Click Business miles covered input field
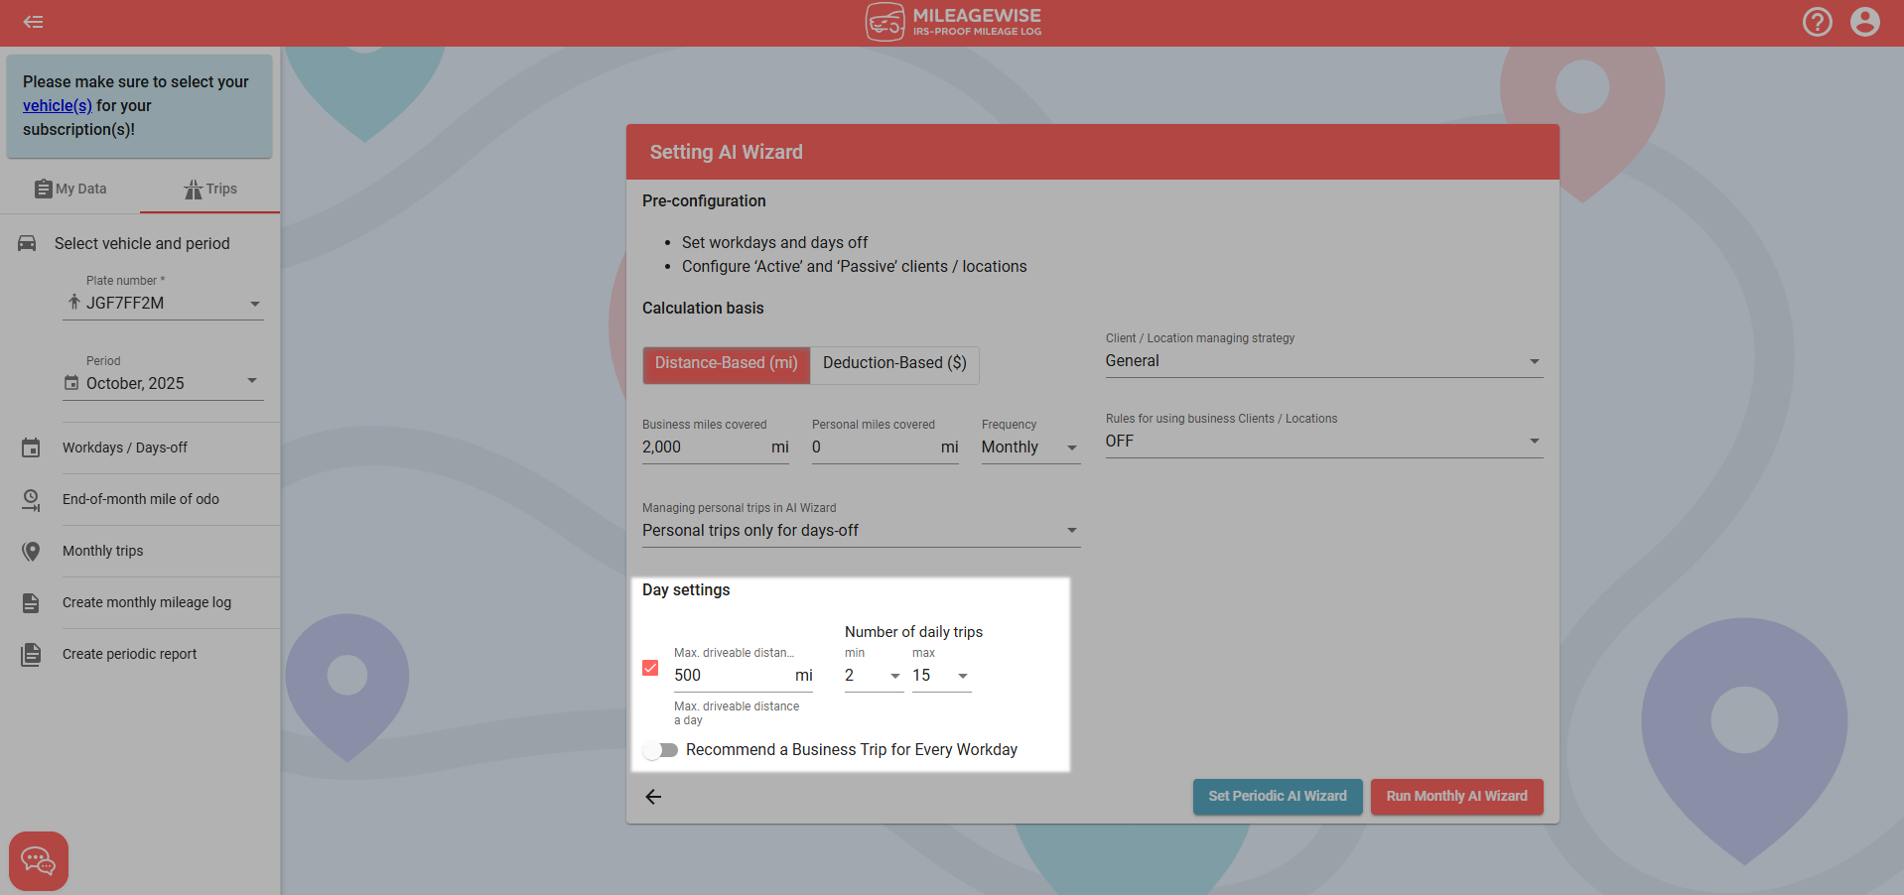Image resolution: width=1904 pixels, height=895 pixels. click(703, 447)
